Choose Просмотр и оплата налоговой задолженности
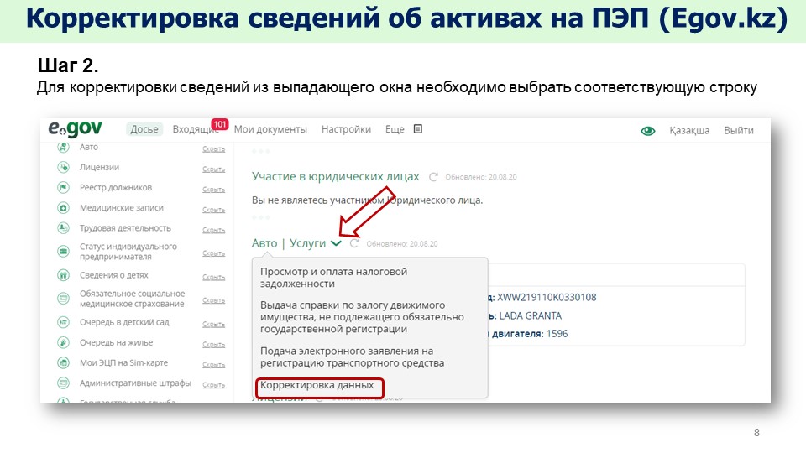 tap(333, 278)
